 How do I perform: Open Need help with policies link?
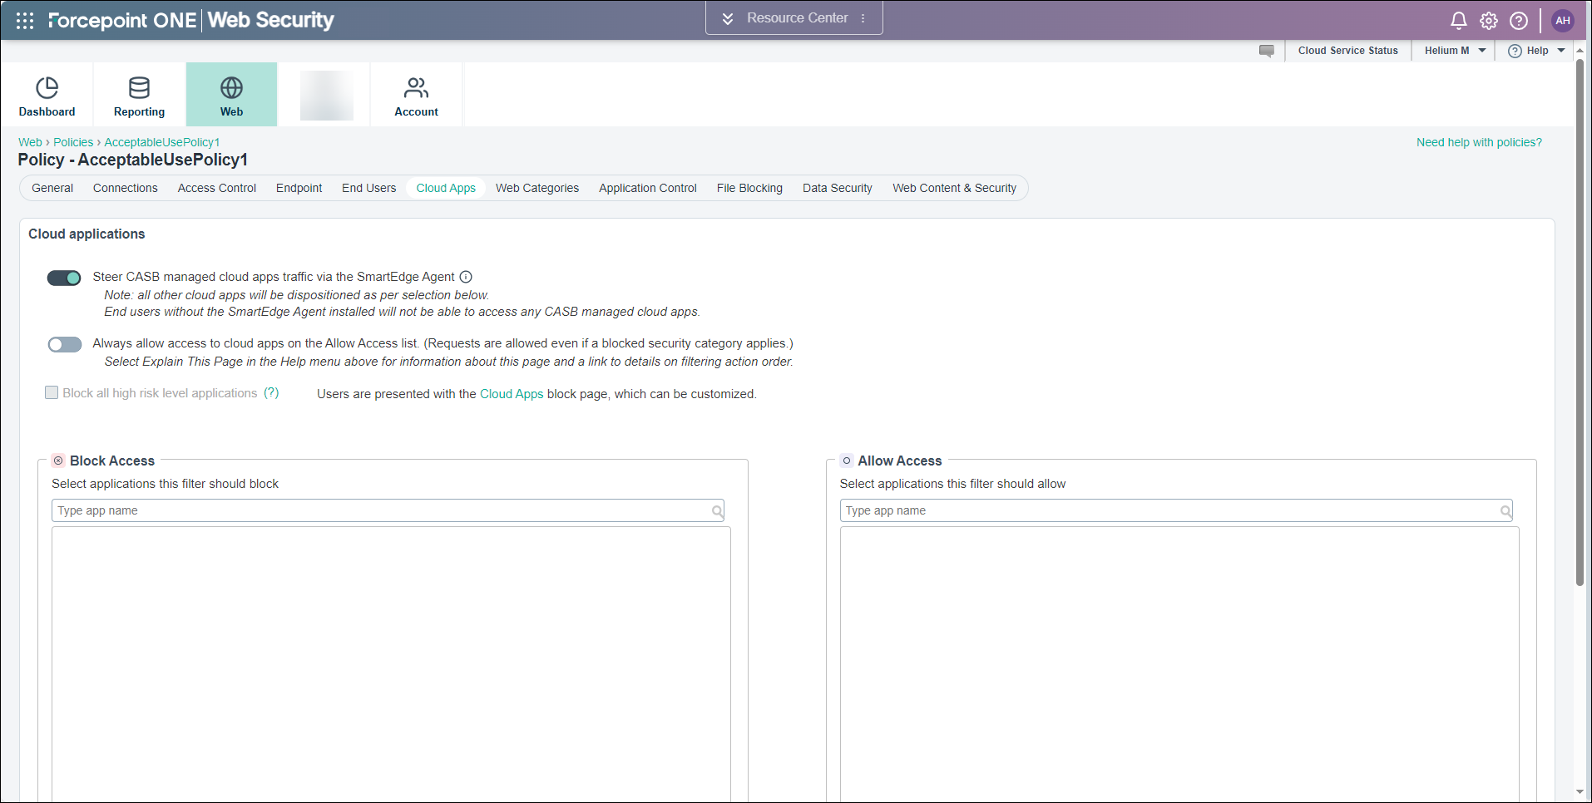pyautogui.click(x=1479, y=142)
